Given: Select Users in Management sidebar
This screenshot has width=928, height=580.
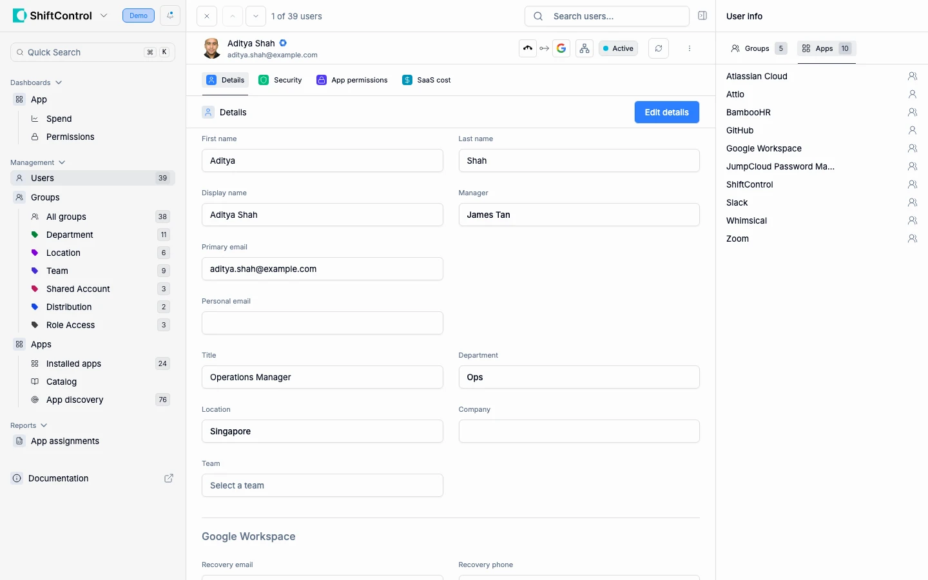Looking at the screenshot, I should (93, 178).
